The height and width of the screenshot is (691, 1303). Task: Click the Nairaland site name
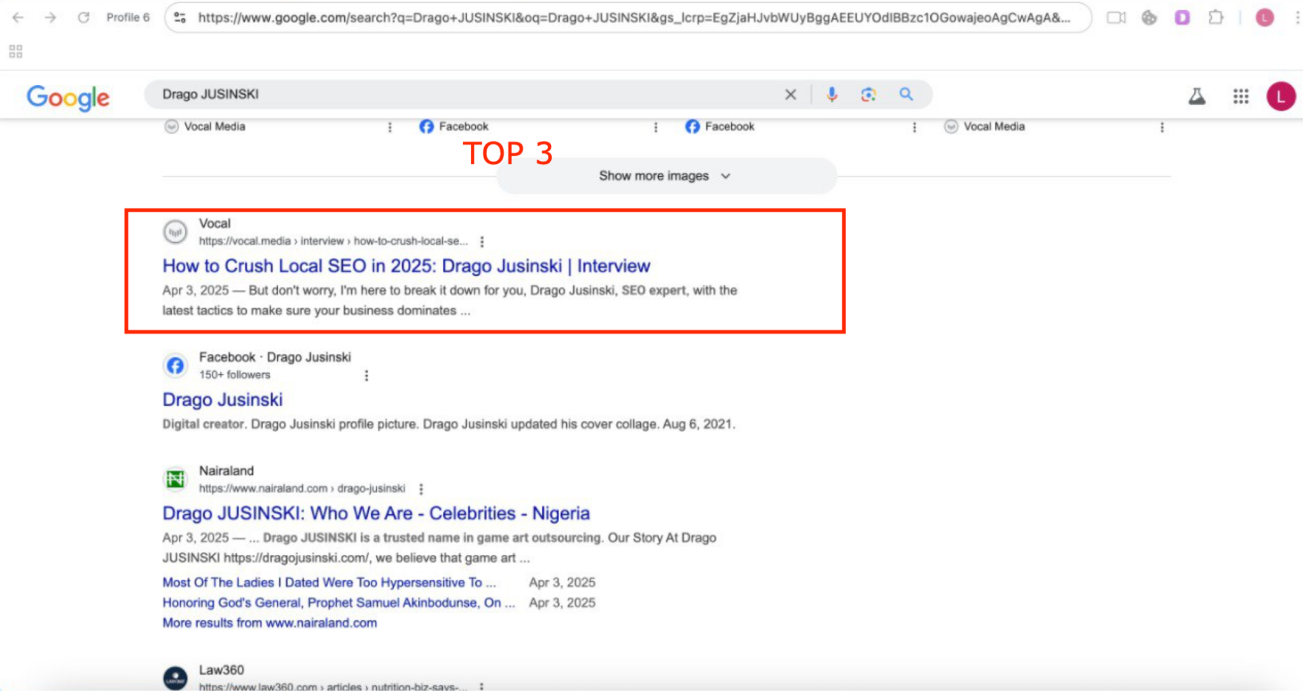pos(226,470)
